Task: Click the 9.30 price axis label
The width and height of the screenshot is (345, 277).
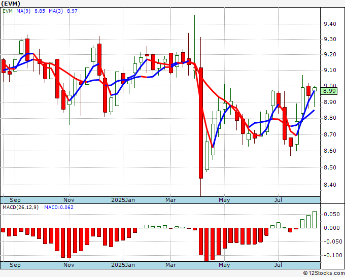Action: click(330, 39)
